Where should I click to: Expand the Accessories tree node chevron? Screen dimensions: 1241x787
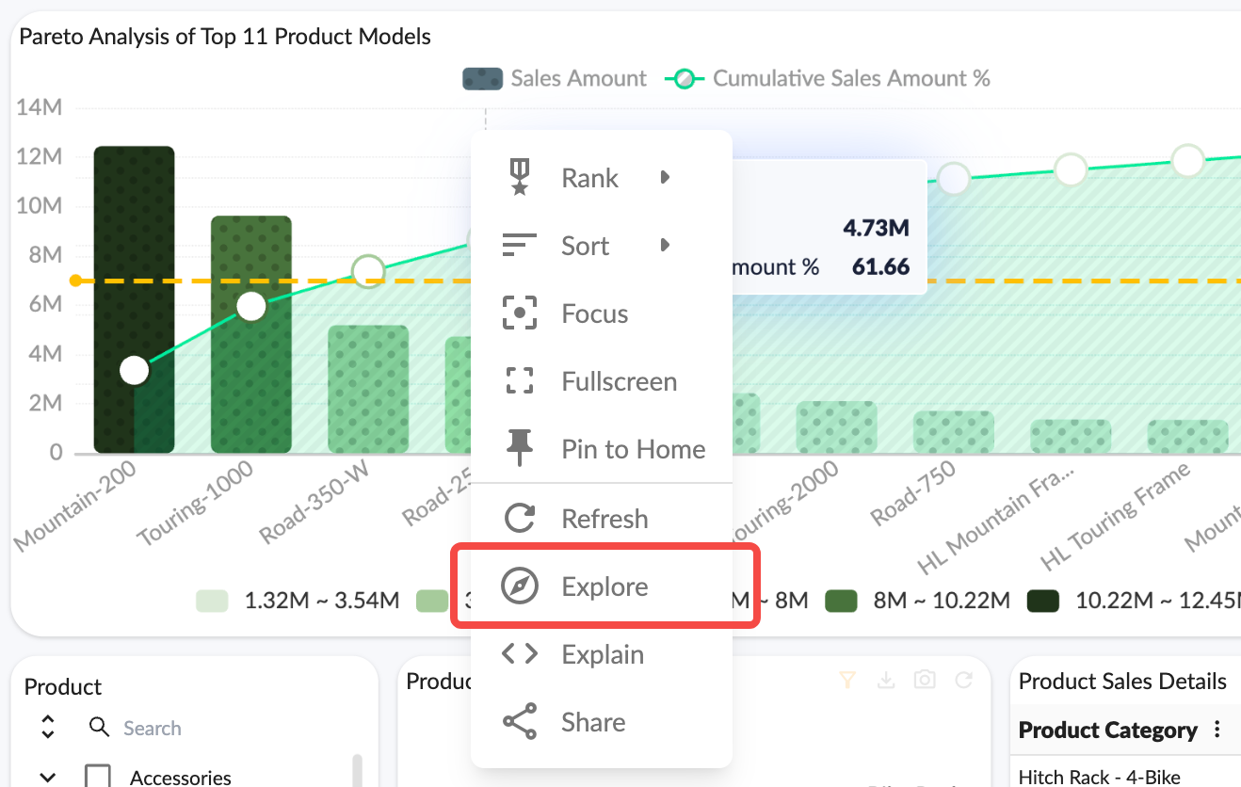(x=48, y=777)
